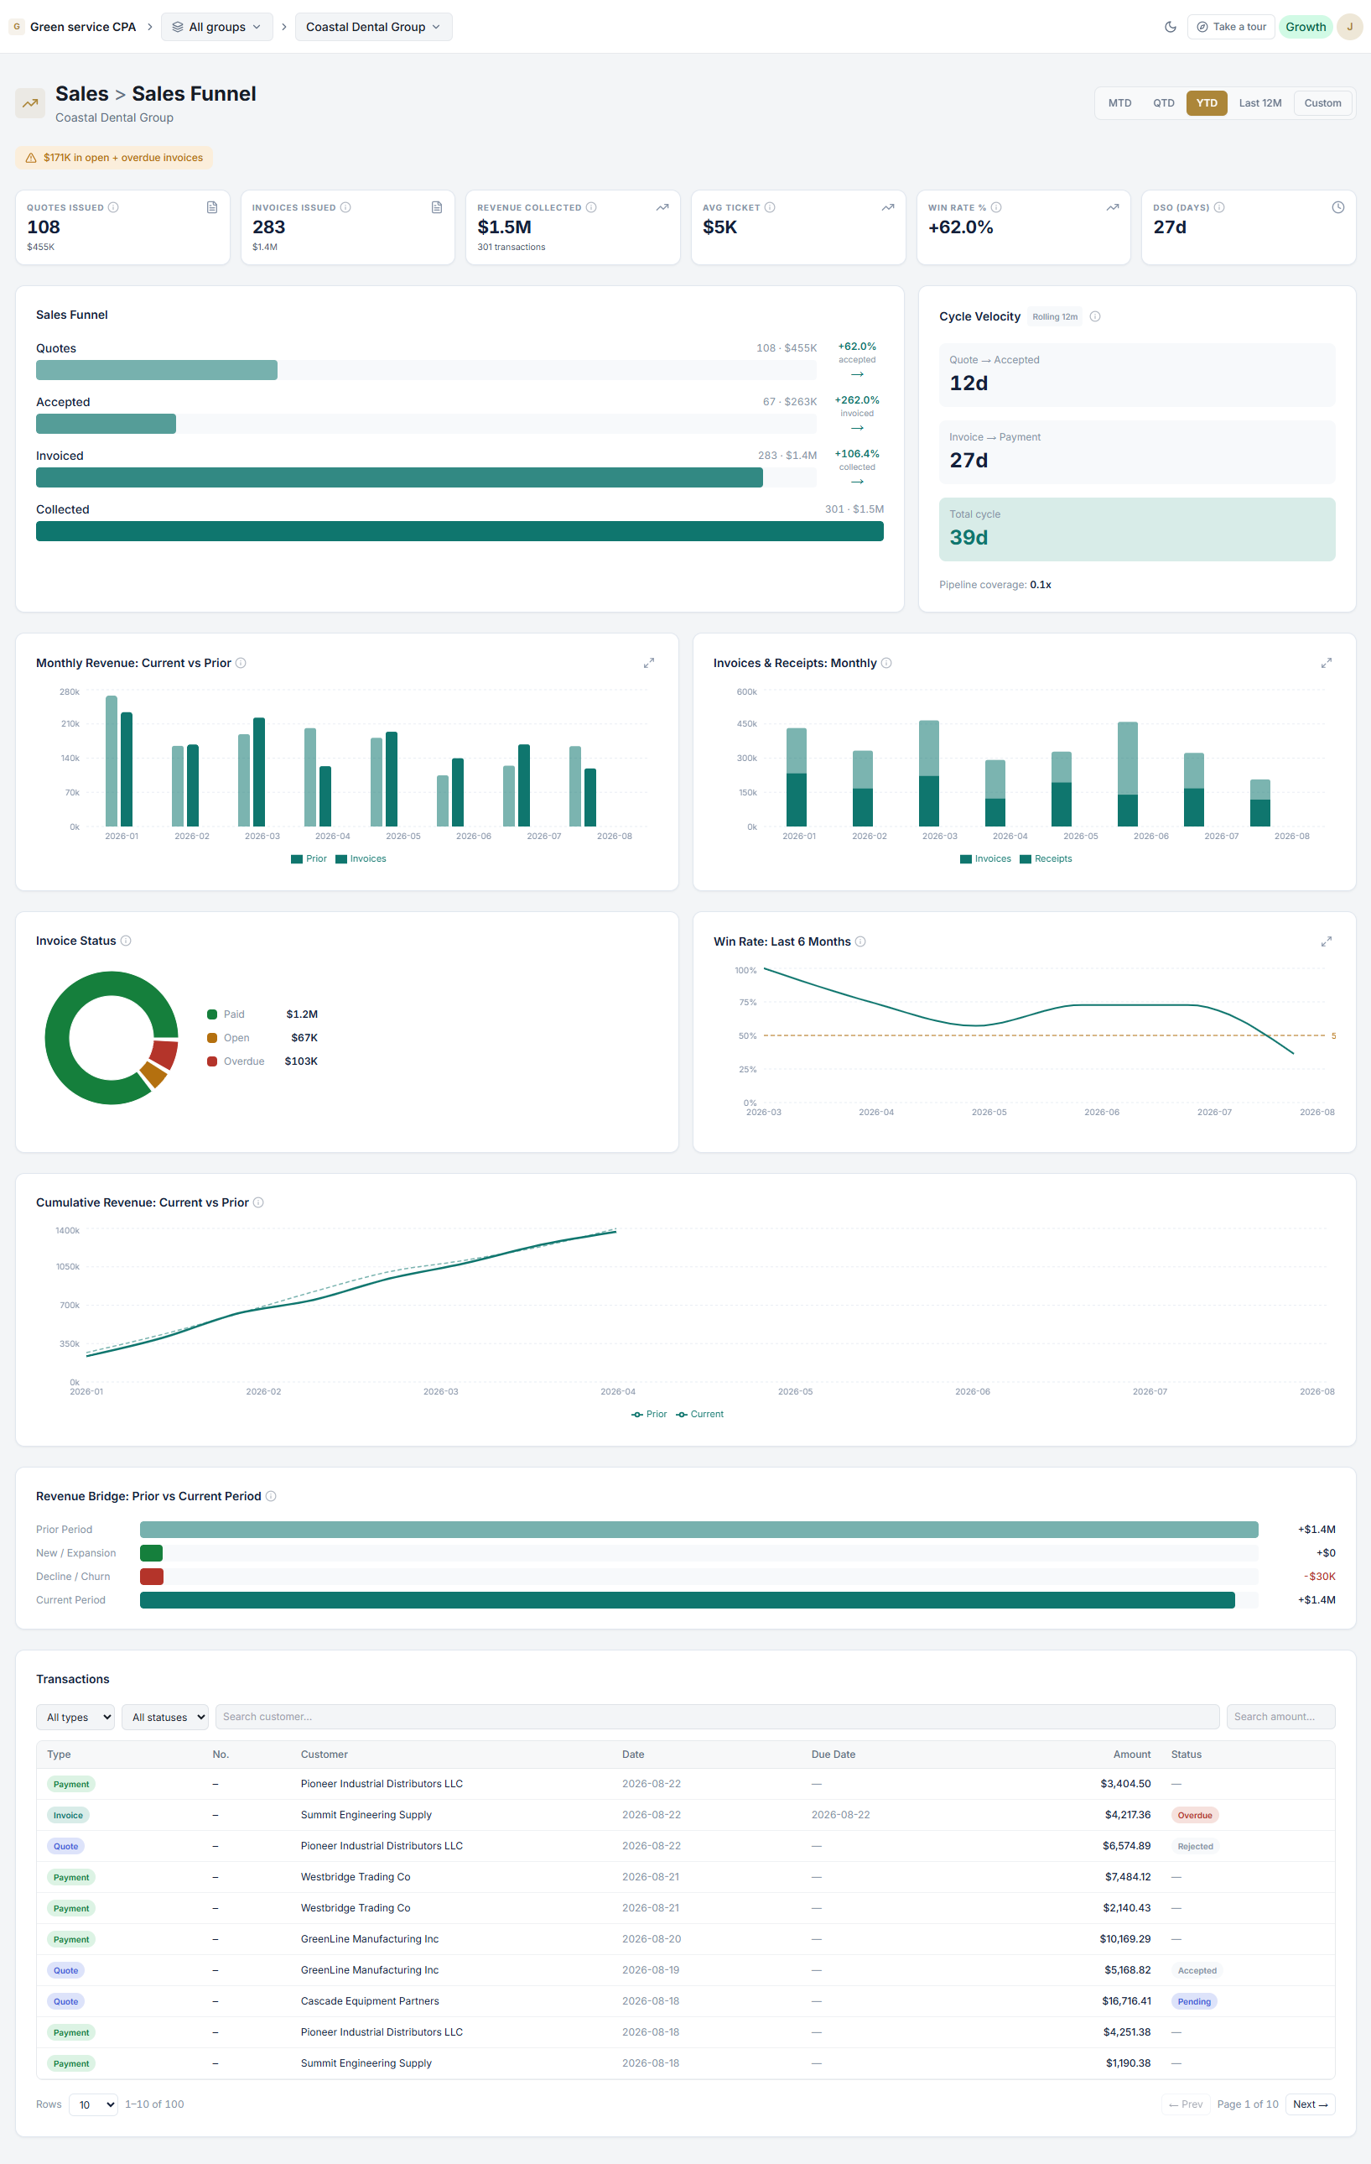Viewport: 1371px width, 2164px height.
Task: Click trend icon on Revenue Collected card
Action: tap(662, 207)
